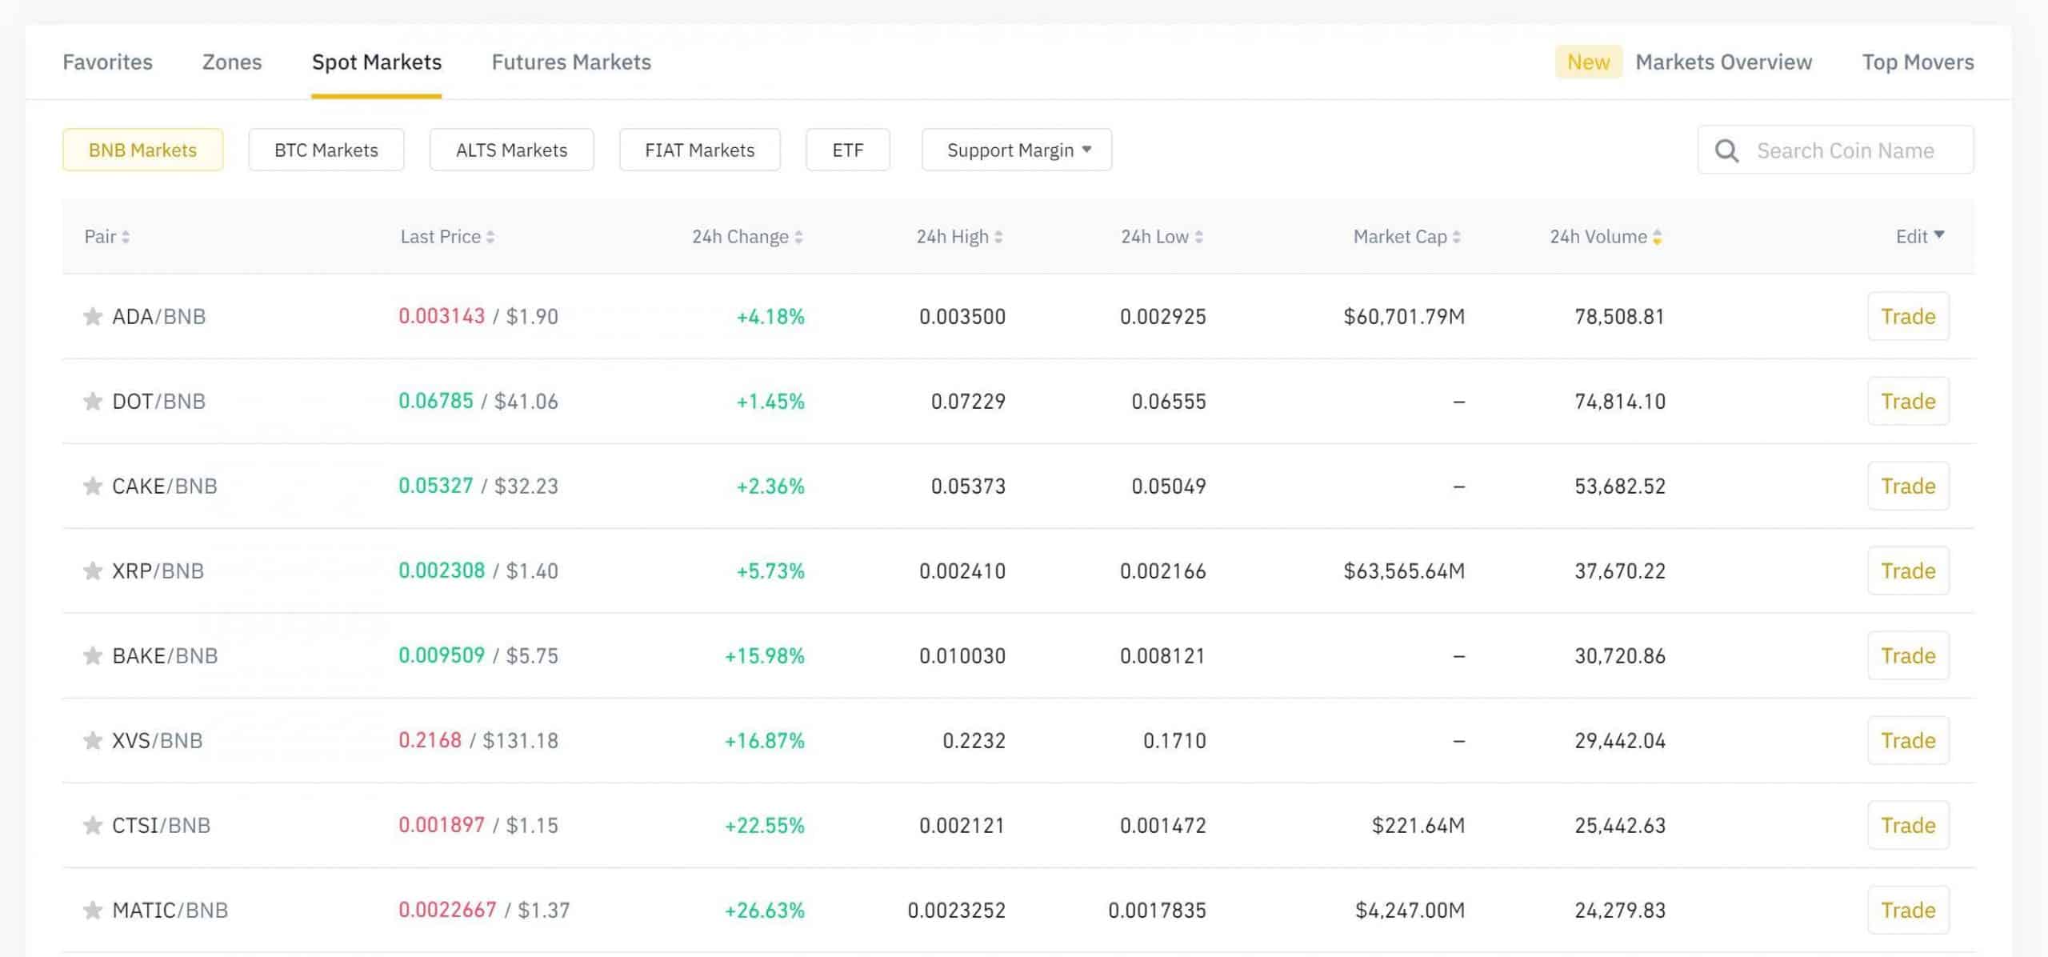This screenshot has width=2048, height=957.
Task: Trade the ADA/BNB pair
Action: (x=1908, y=316)
